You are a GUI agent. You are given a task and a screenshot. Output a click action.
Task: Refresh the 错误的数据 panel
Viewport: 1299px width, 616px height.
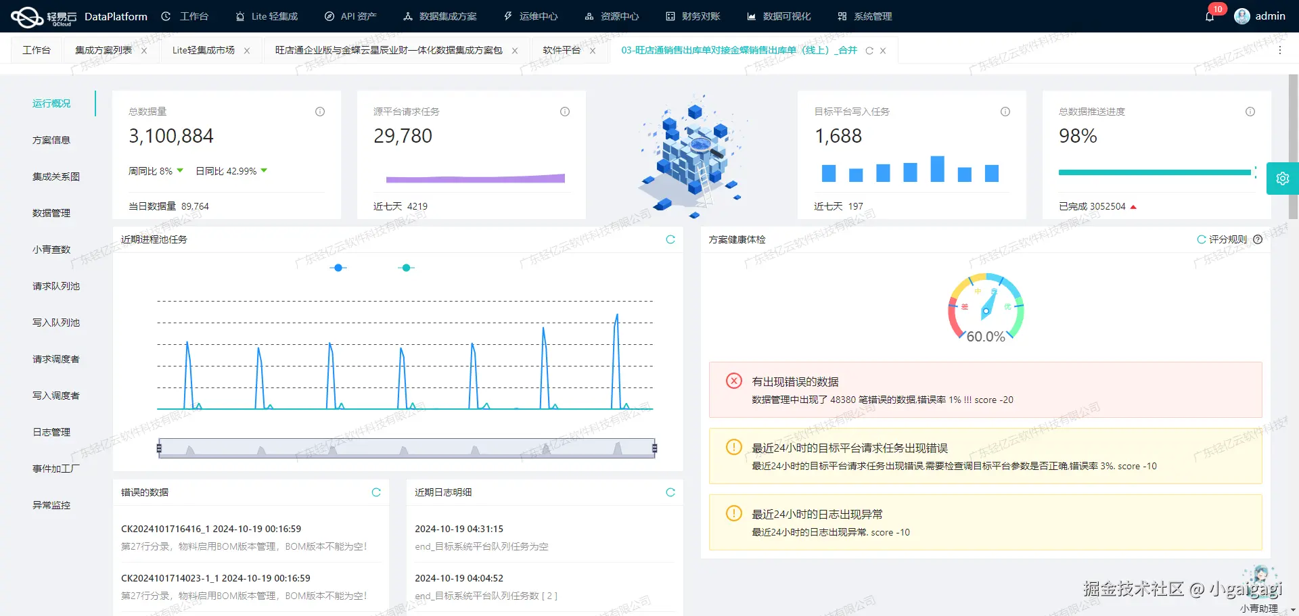point(376,492)
